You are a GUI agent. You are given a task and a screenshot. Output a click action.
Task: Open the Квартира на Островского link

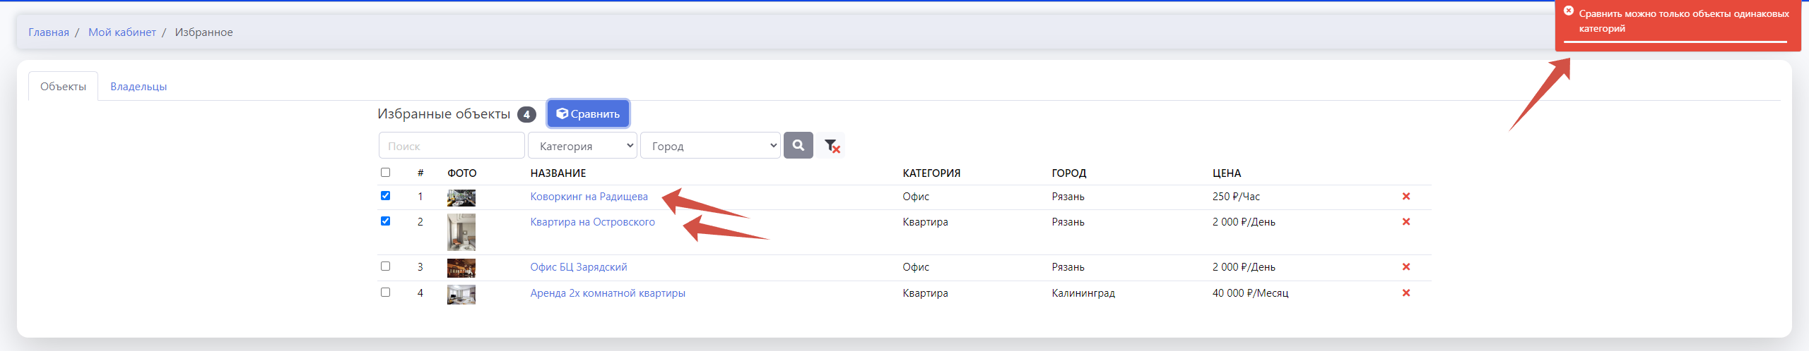592,222
